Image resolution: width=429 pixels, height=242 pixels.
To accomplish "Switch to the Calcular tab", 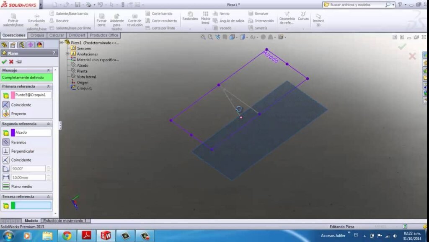I will pos(57,35).
